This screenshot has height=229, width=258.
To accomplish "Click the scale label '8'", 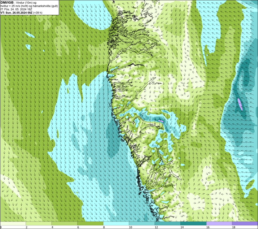I will click(x=104, y=227).
